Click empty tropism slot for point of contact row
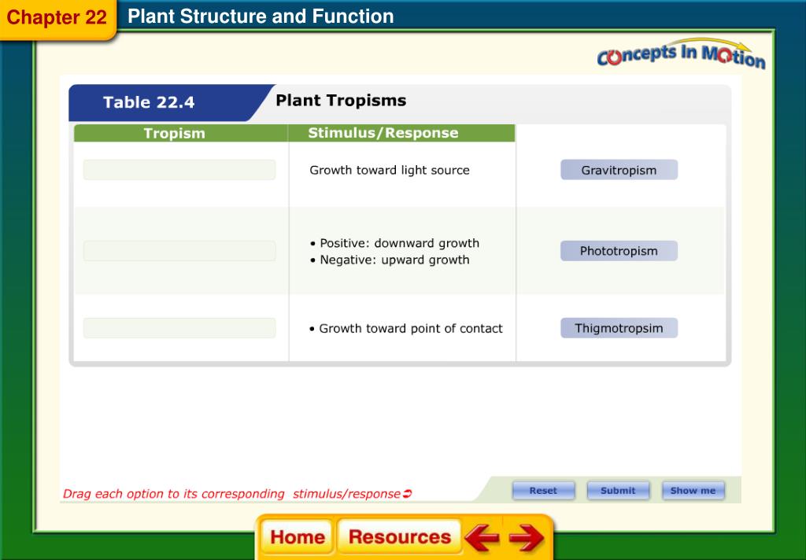This screenshot has width=806, height=560. click(x=179, y=328)
